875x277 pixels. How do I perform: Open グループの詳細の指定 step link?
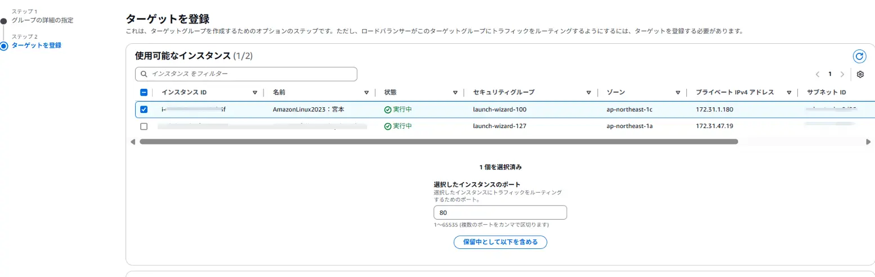coord(42,20)
